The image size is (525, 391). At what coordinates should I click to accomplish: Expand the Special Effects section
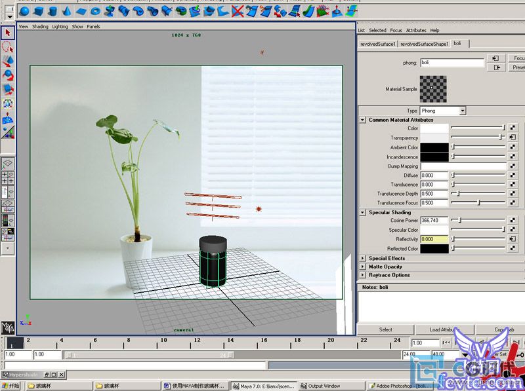[363, 258]
